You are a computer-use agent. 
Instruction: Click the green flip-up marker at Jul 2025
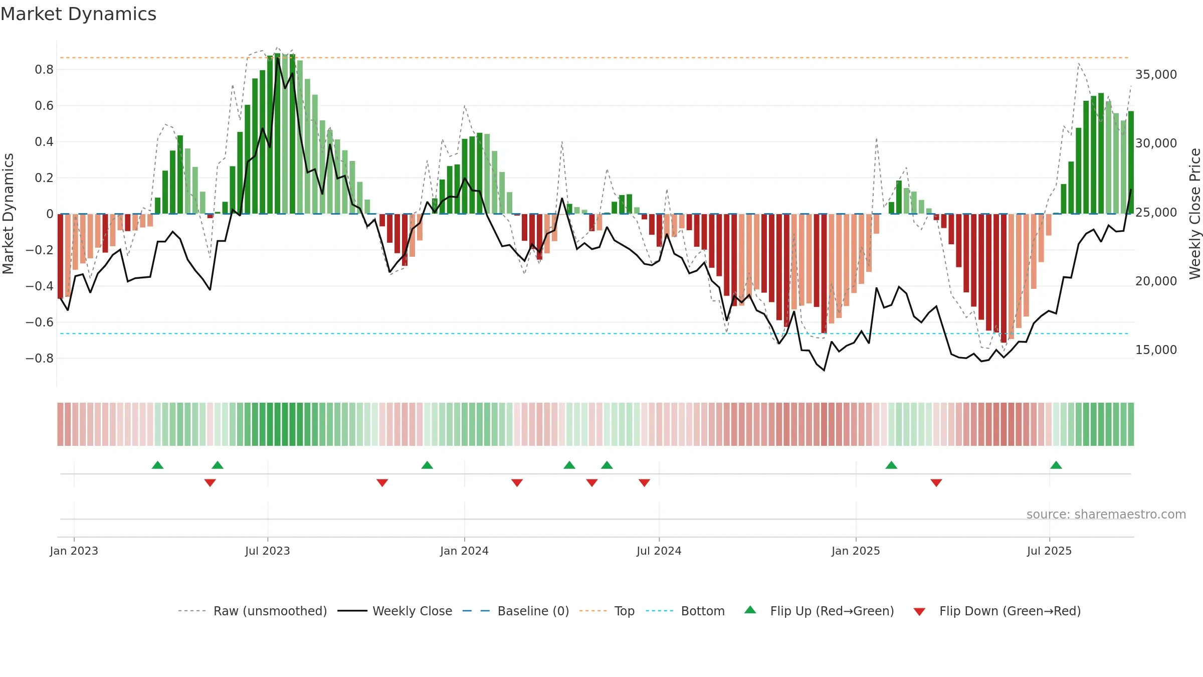tap(1056, 465)
